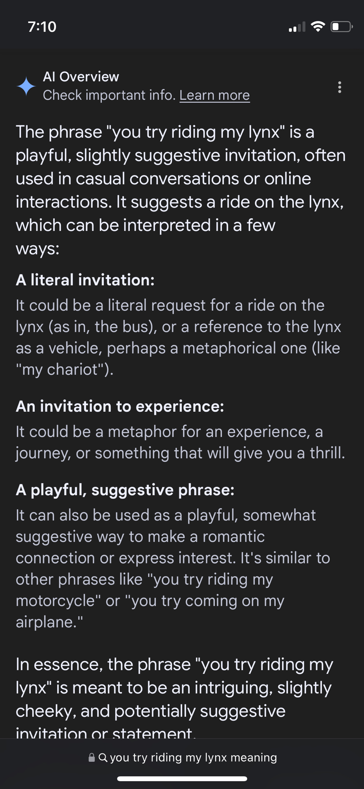
Task: Tap the 7:10 clock in status bar
Action: coord(42,27)
